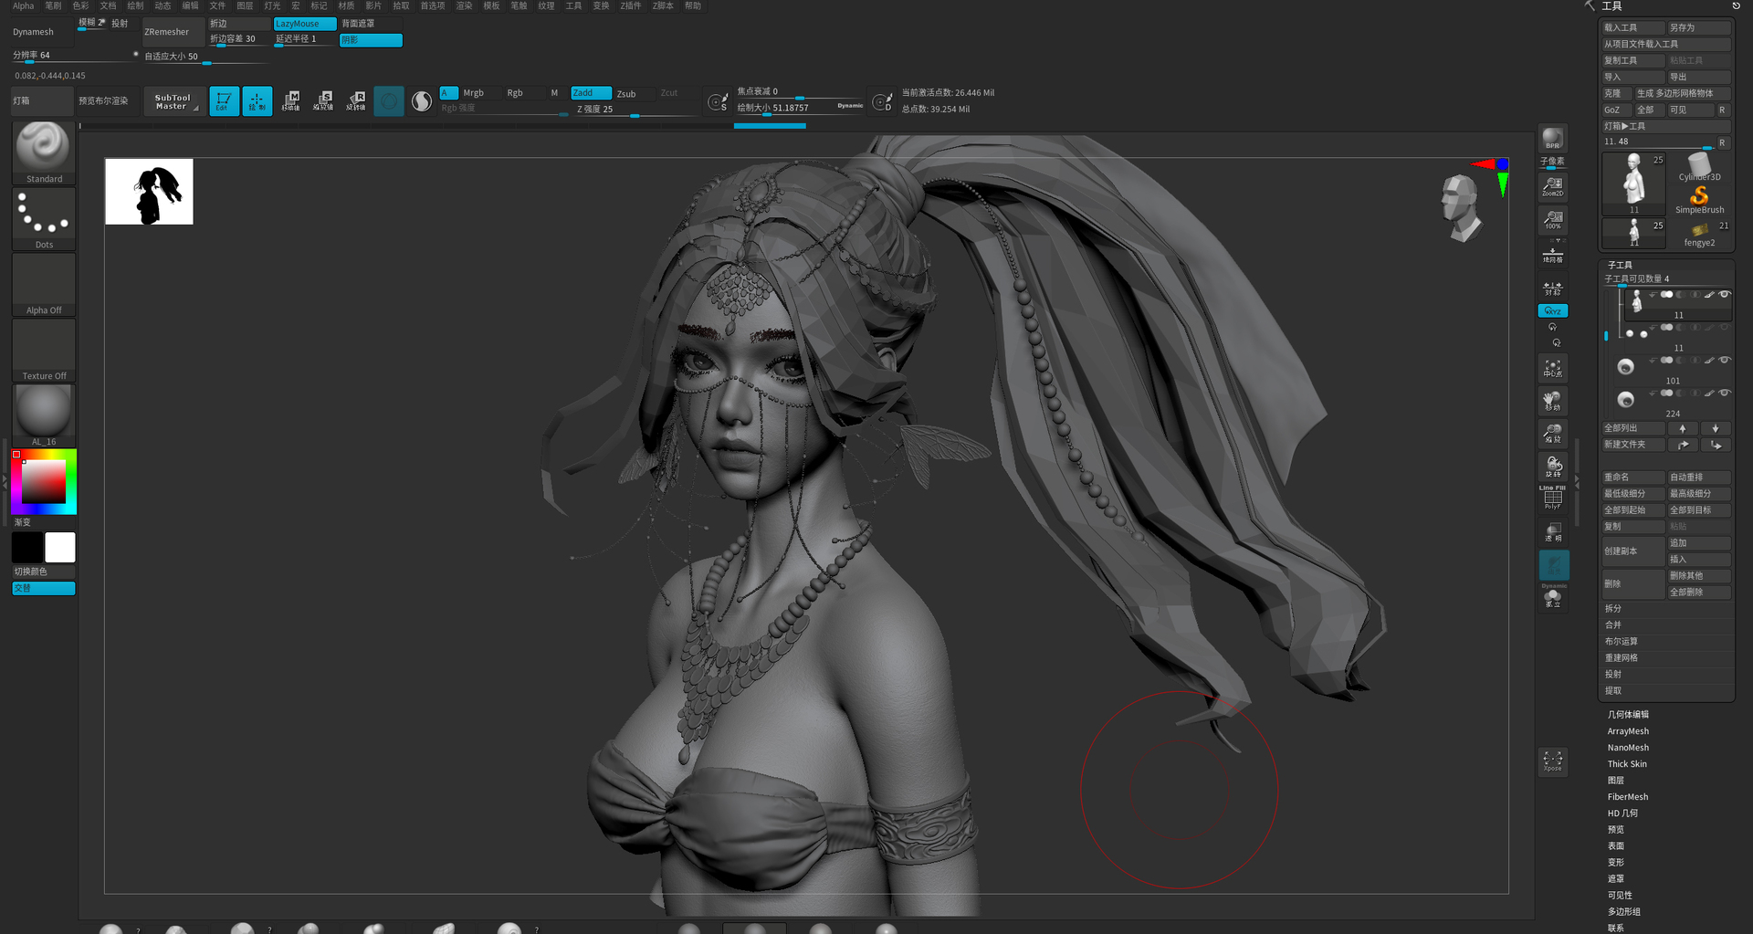Screen dimensions: 1753x934
Task: Open the Z插件 plugin menu
Action: 630,5
